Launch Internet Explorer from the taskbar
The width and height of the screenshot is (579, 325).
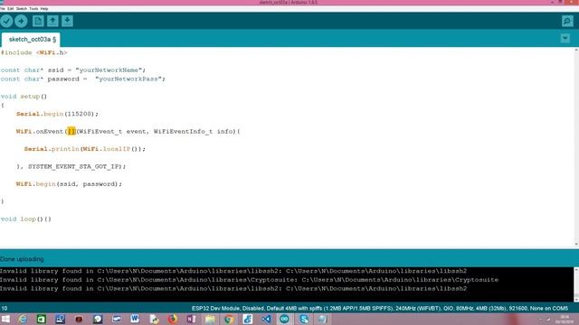[x=23, y=319]
